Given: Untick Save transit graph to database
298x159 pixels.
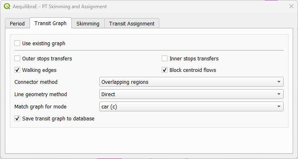Looking at the screenshot, I should coord(17,118).
